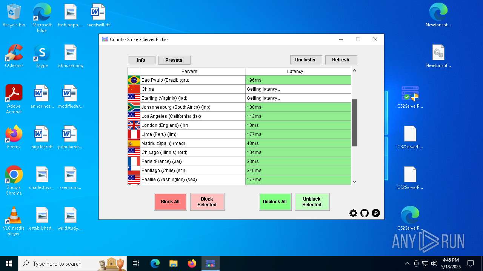Select Sao Paulo (Brazil) (gru) row
This screenshot has height=271, width=483.
239,80
